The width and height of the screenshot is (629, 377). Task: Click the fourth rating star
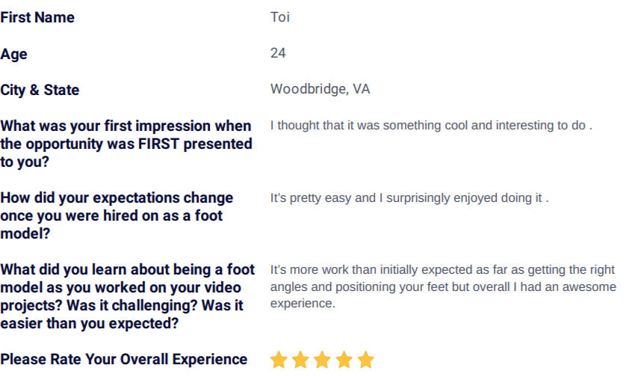tap(344, 360)
